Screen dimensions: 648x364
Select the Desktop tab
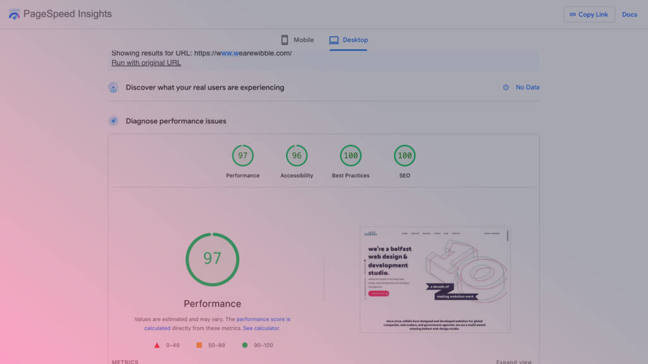349,40
